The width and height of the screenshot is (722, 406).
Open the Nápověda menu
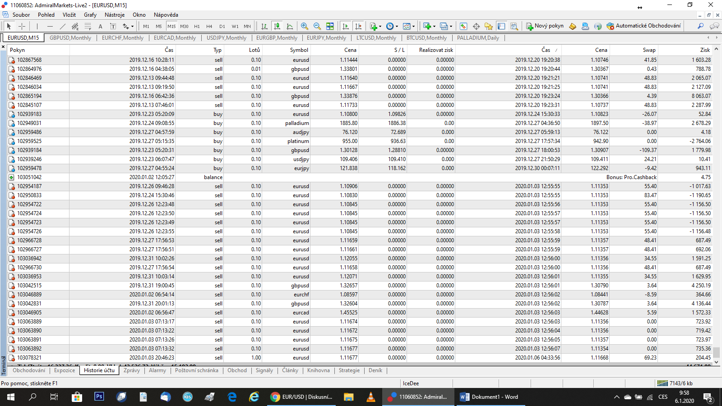pyautogui.click(x=166, y=15)
